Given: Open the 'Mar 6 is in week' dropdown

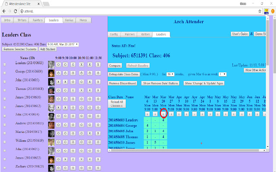Looking at the screenshot, I should (x=222, y=74).
